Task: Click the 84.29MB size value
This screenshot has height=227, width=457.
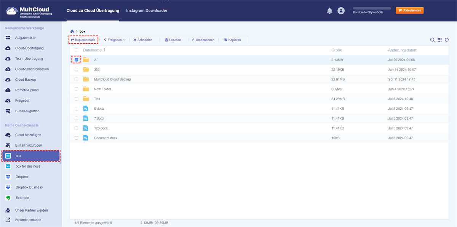Action: (x=338, y=99)
